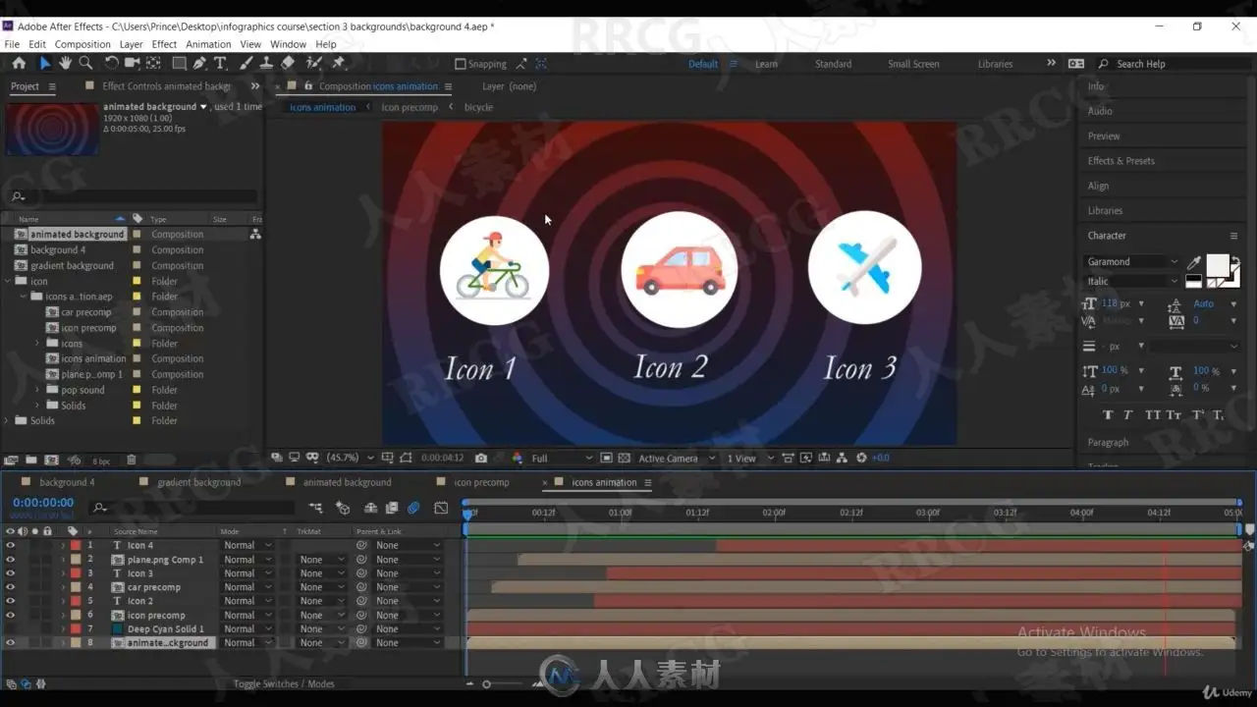The image size is (1257, 707).
Task: Toggle the Draft 3D icon in timeline
Action: coord(343,508)
